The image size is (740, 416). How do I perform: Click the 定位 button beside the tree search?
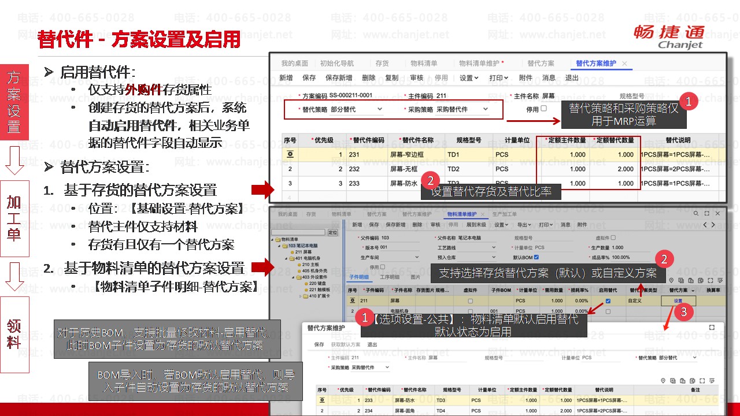pos(332,232)
